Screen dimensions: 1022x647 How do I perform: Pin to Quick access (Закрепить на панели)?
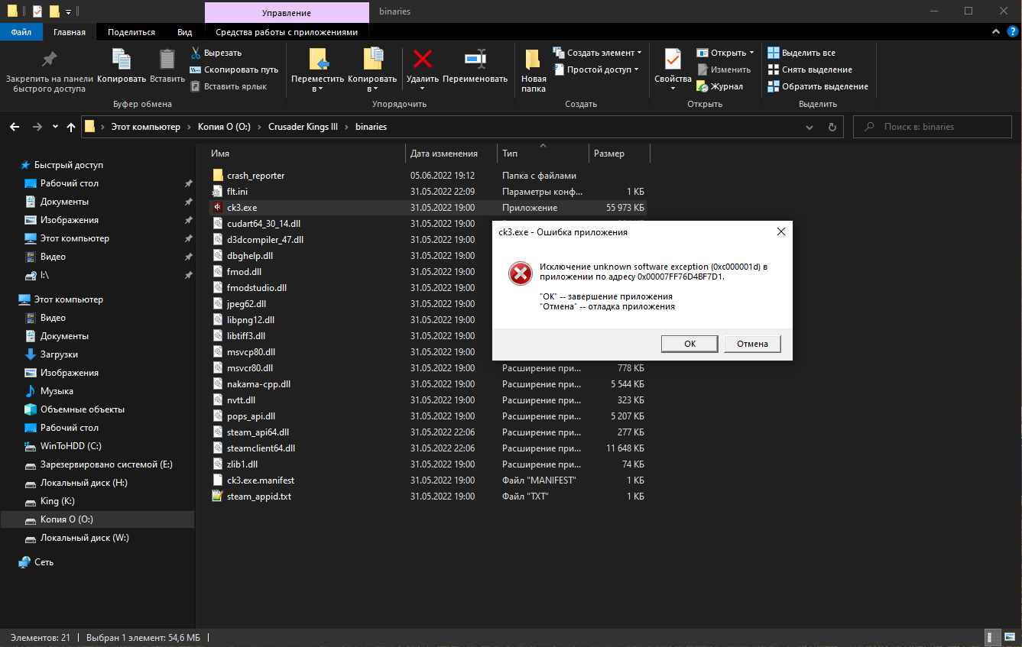[x=49, y=70]
